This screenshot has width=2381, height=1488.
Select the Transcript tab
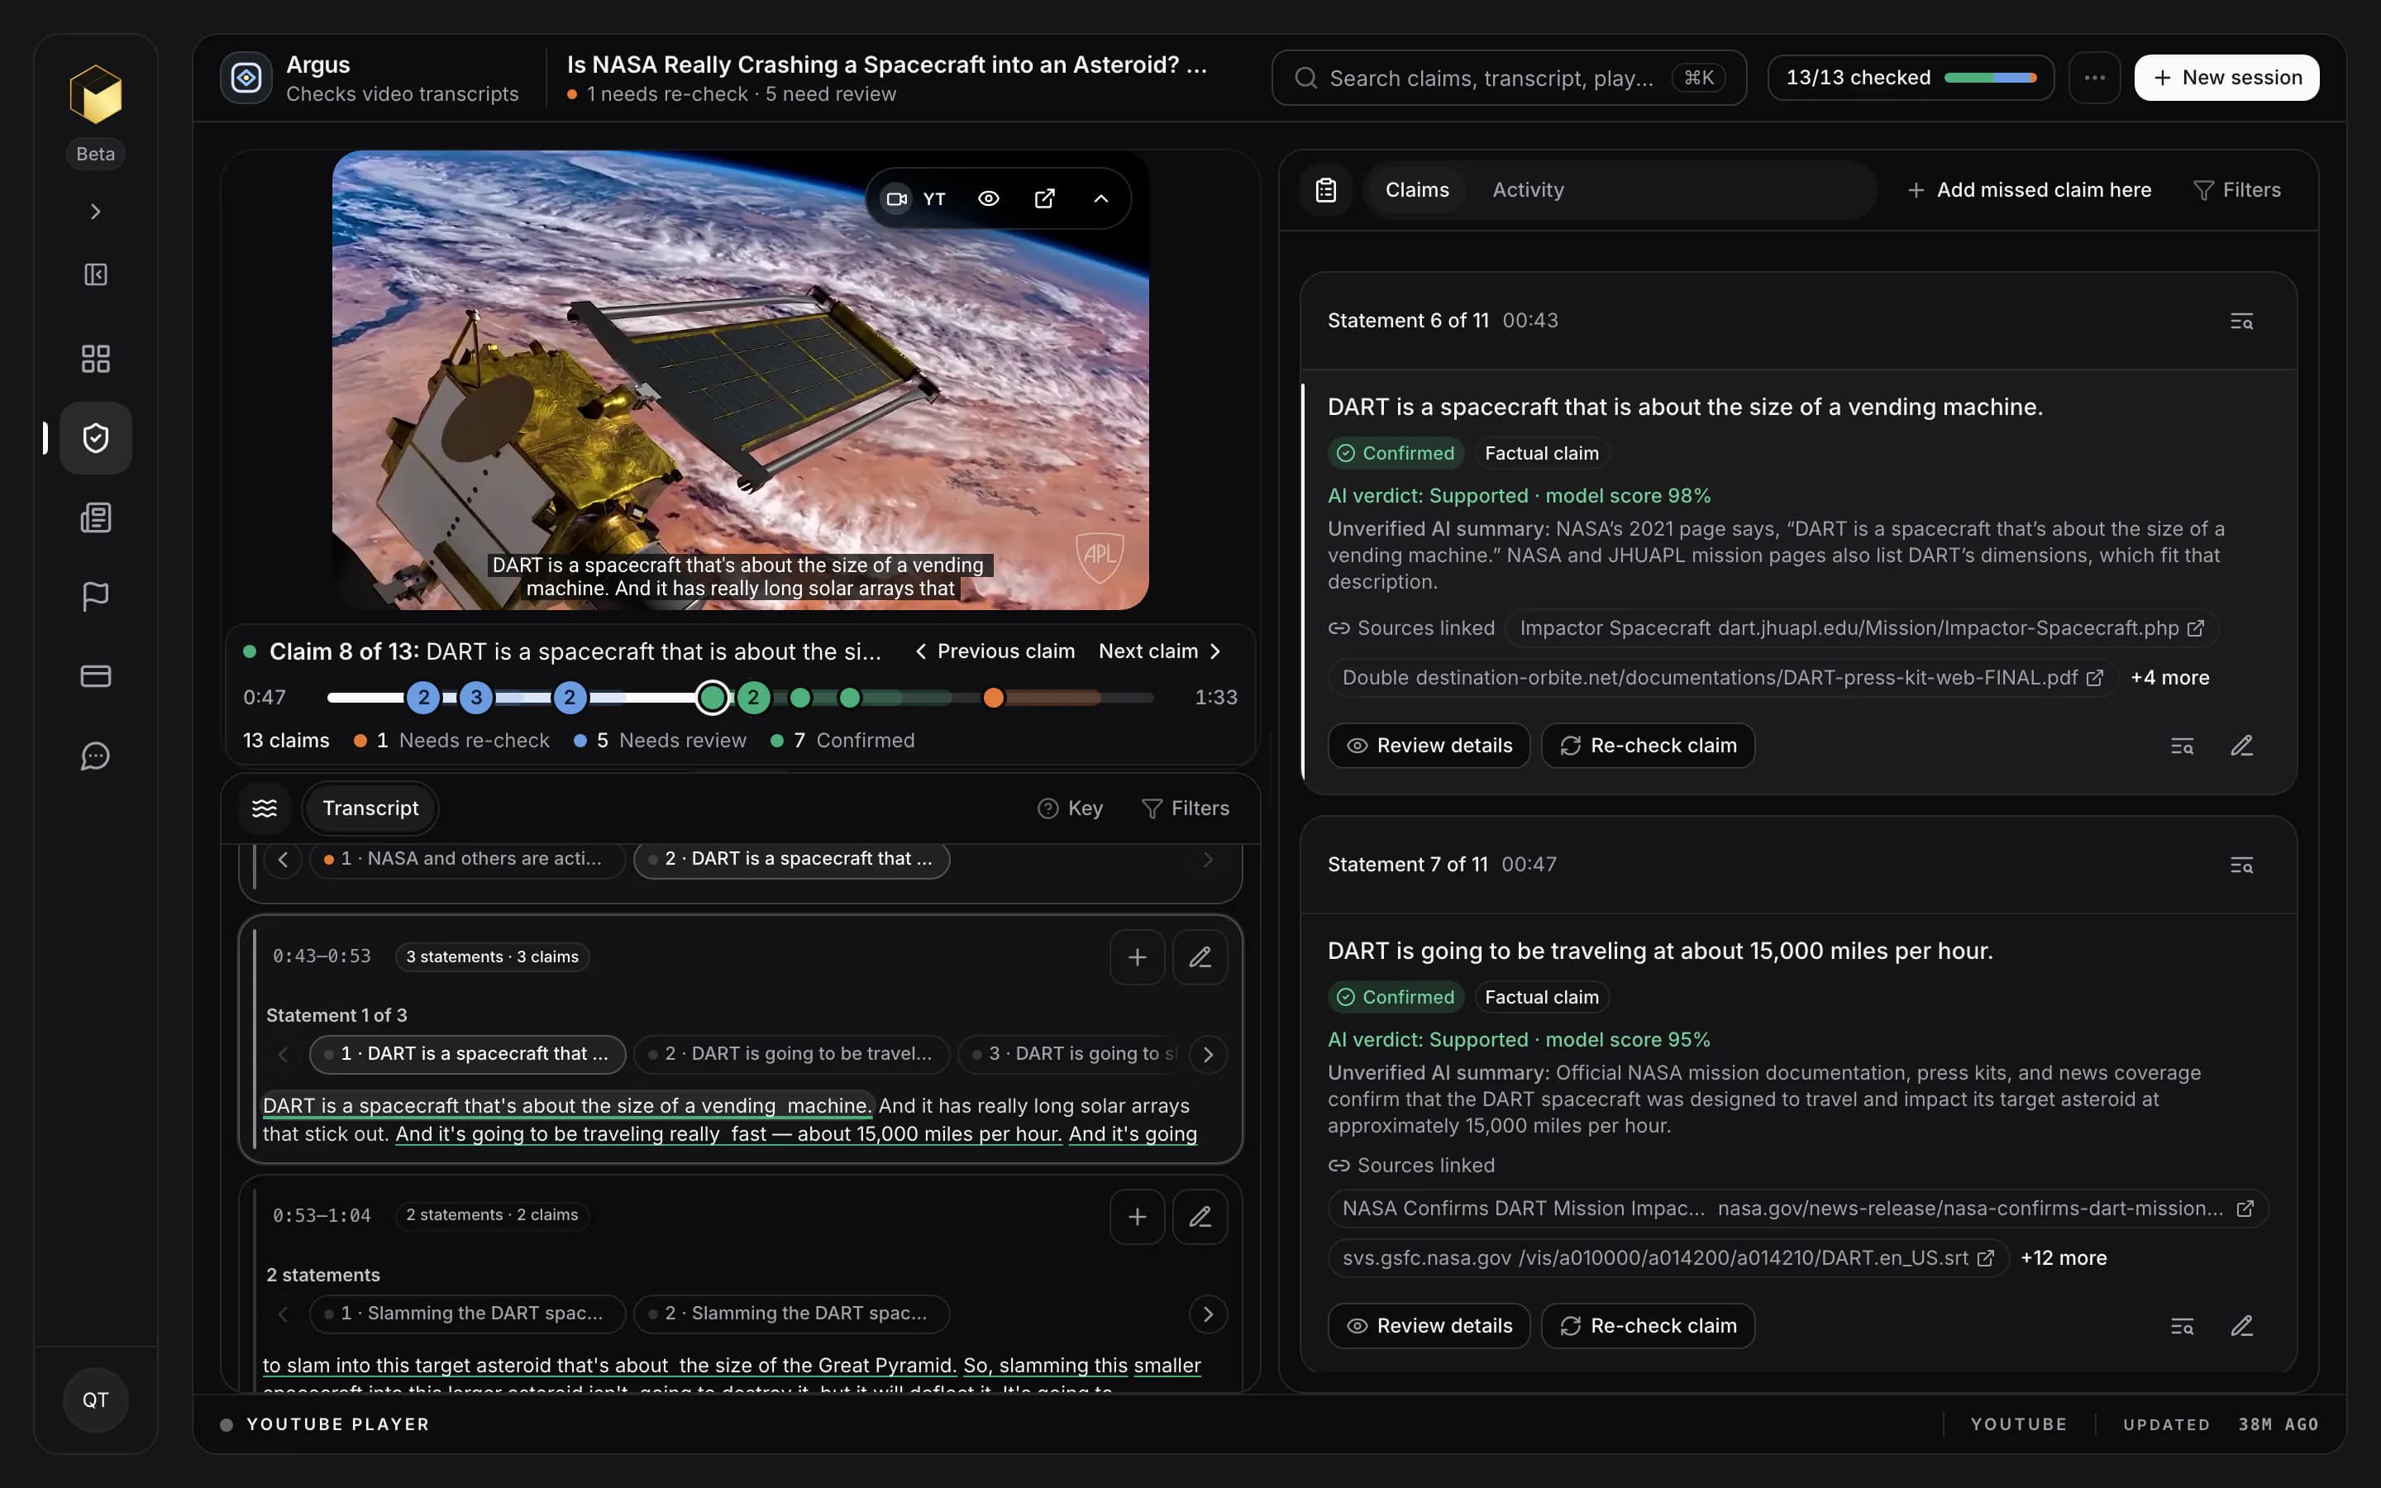370,808
